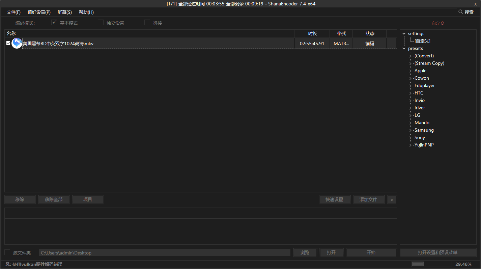Click the 时长 column header

point(312,33)
